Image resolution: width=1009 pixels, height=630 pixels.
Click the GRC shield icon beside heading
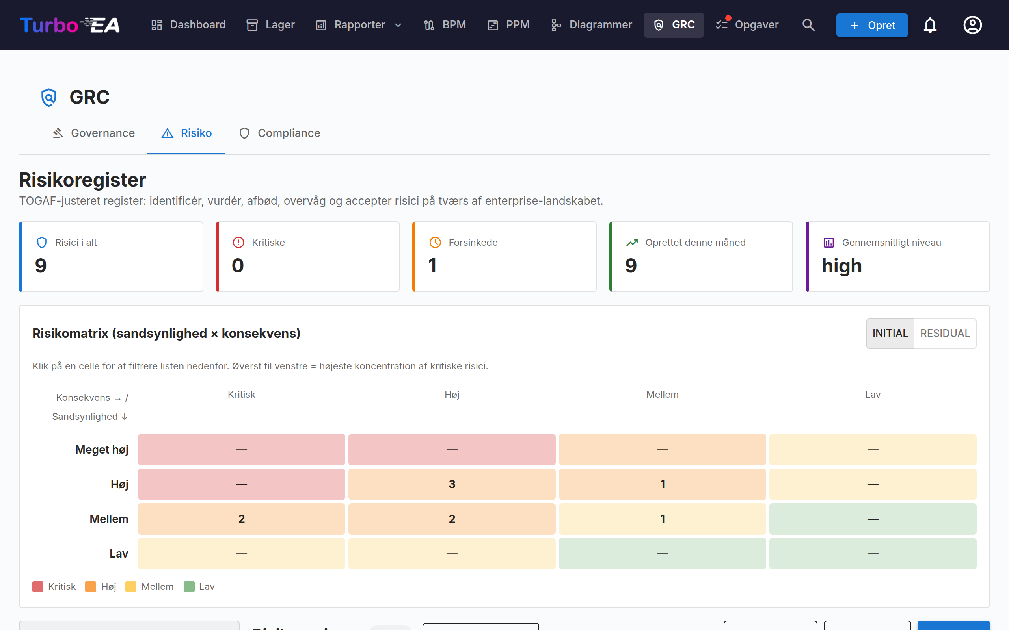point(49,97)
